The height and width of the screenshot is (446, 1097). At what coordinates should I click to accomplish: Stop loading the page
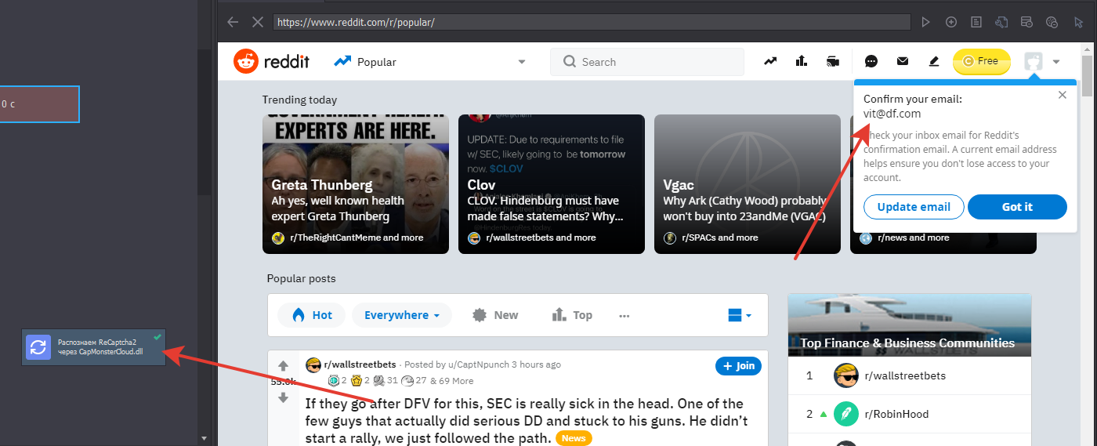point(257,22)
